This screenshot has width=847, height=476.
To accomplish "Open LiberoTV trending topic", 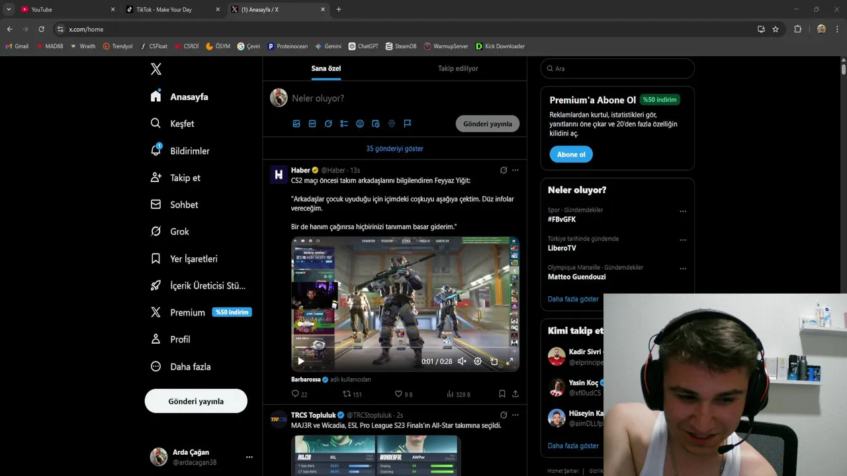I will (562, 248).
